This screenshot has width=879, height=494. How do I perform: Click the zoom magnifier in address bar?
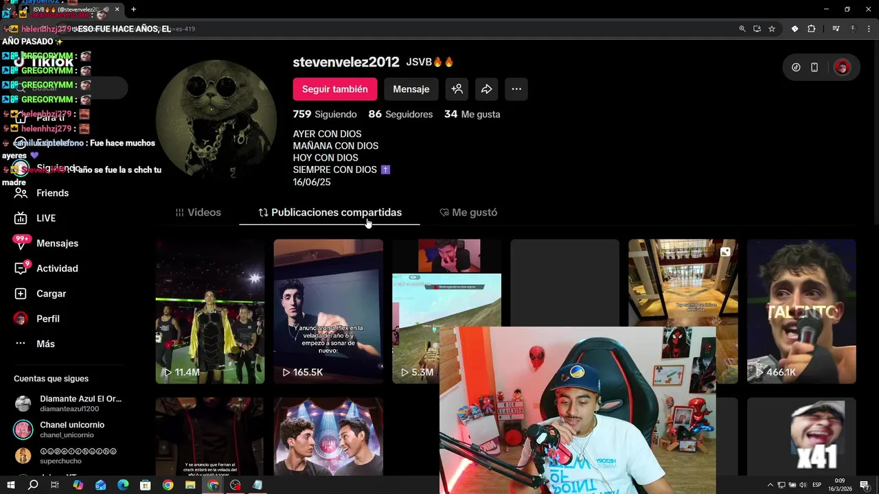pos(742,29)
